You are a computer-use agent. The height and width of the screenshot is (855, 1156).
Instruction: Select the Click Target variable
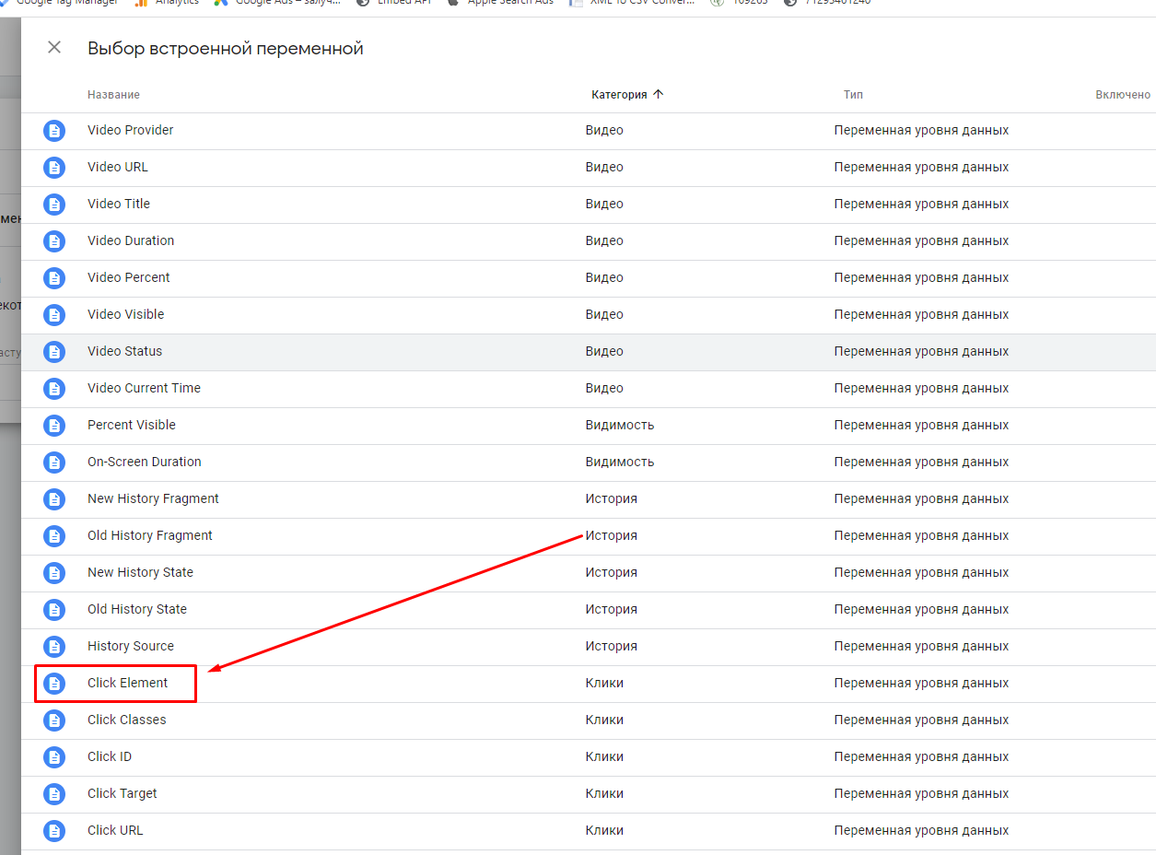pyautogui.click(x=123, y=794)
